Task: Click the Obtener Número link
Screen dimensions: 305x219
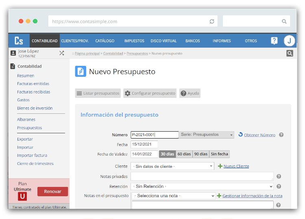Action: click(x=259, y=135)
